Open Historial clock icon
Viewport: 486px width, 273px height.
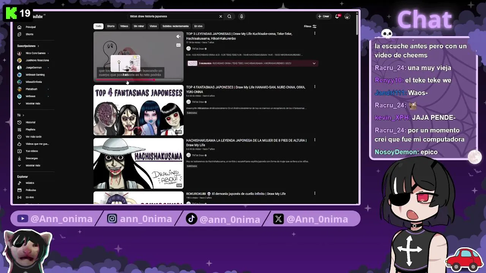19,122
